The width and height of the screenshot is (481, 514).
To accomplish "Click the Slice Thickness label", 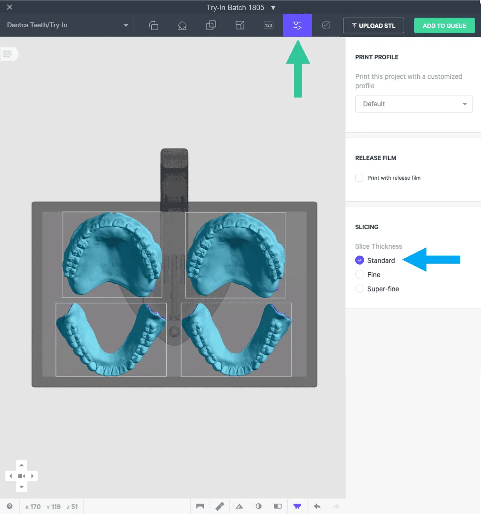I will pyautogui.click(x=379, y=246).
